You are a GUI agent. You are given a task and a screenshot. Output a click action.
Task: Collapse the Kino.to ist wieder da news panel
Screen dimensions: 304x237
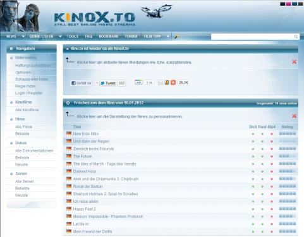click(68, 49)
